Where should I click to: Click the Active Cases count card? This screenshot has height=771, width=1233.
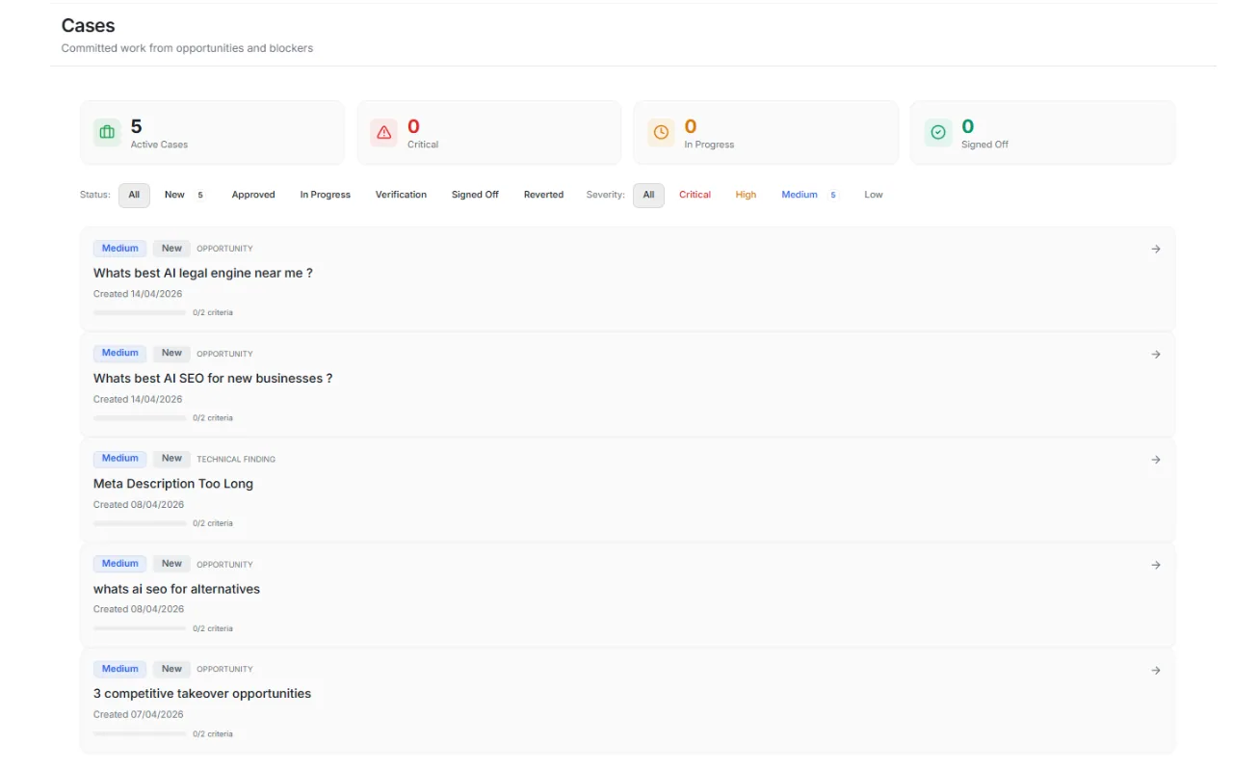(x=212, y=133)
